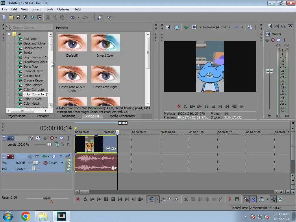Click the Cut scissors icon in toolbar
Viewport: 296px width, 222px height.
[x=48, y=17]
